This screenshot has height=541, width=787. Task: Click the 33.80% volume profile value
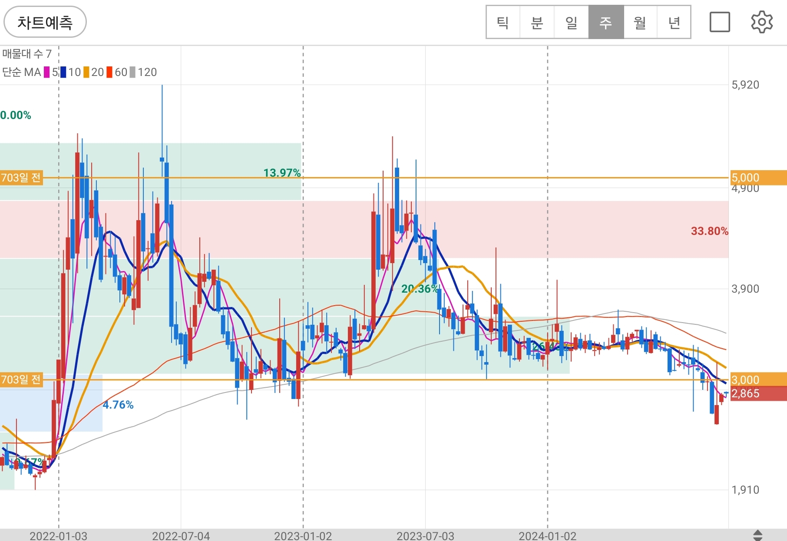(709, 231)
